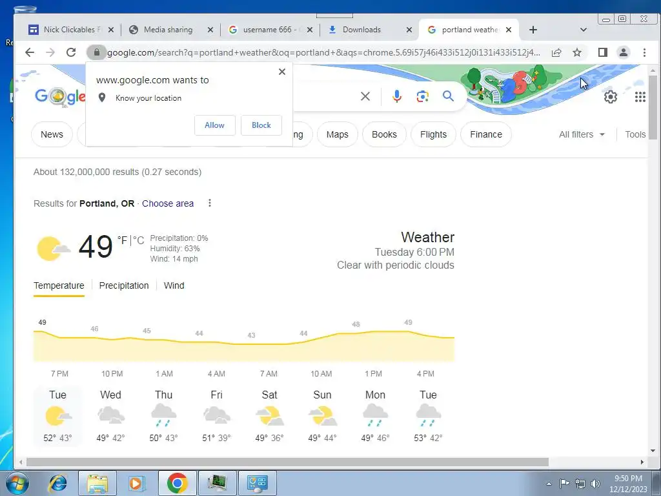Start a voice search with microphone
The height and width of the screenshot is (496, 661).
[397, 97]
